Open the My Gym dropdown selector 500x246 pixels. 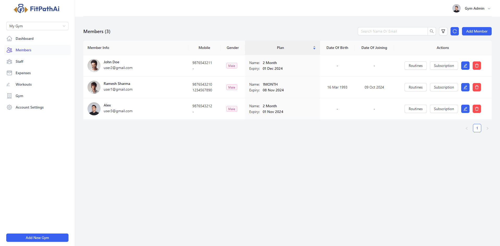click(x=37, y=26)
